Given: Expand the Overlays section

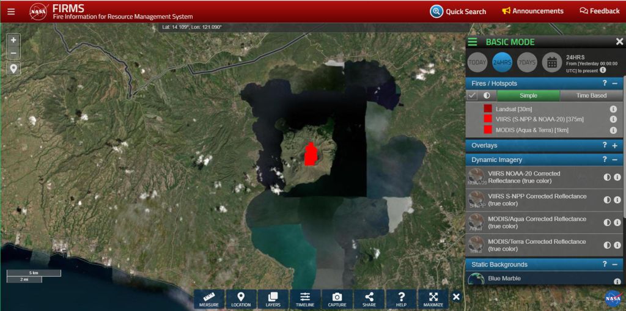Looking at the screenshot, I should (614, 145).
